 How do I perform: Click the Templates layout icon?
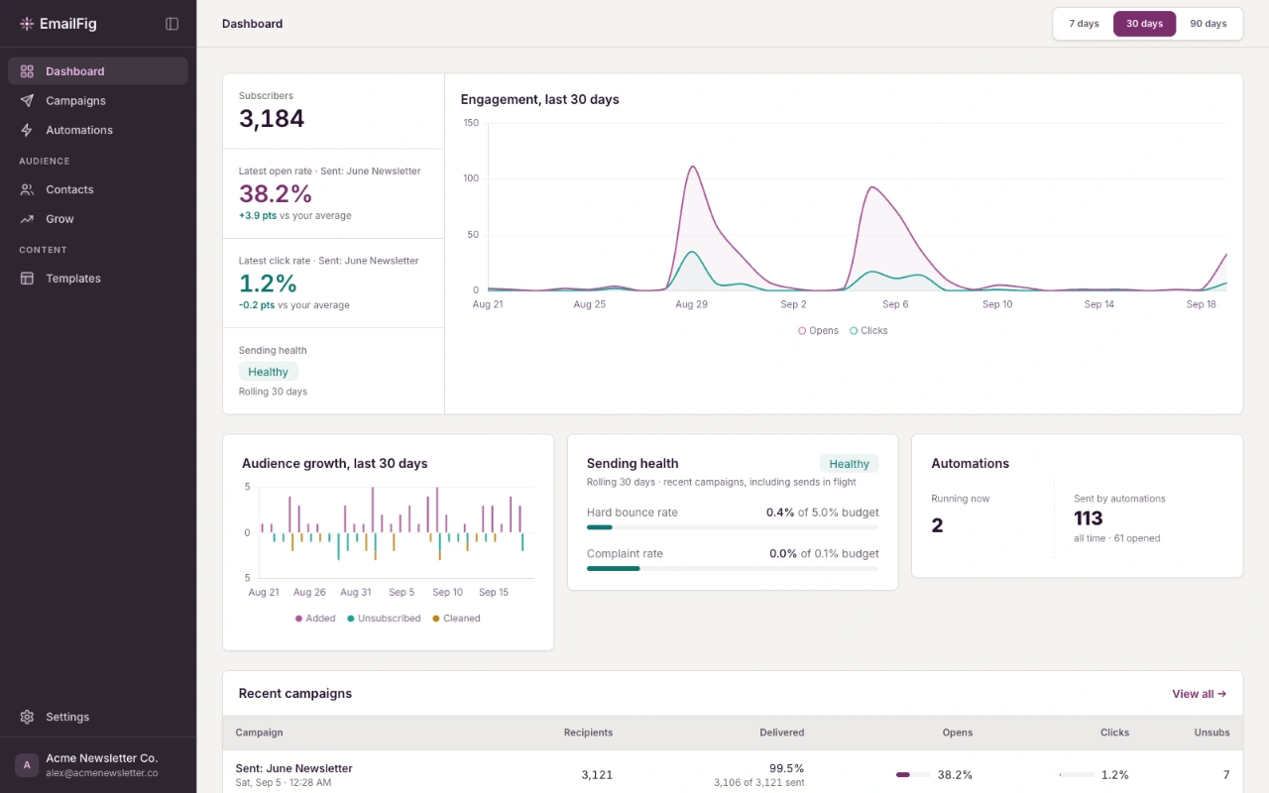coord(27,279)
